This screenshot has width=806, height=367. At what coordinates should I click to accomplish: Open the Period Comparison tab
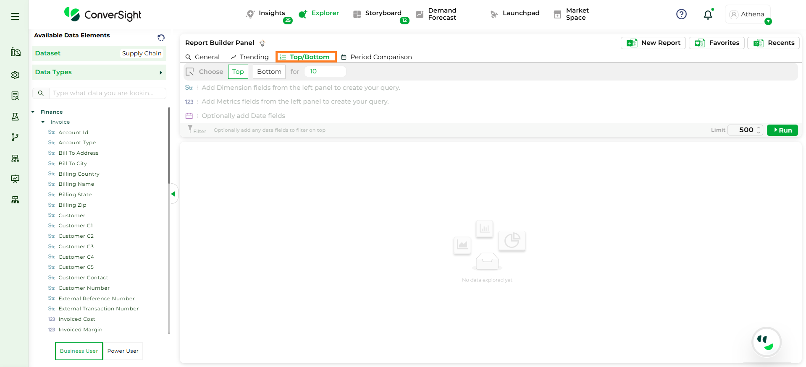376,57
